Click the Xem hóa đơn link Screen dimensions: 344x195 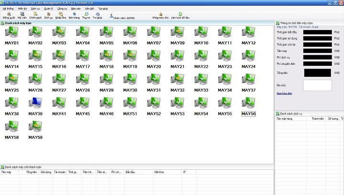click(284, 93)
